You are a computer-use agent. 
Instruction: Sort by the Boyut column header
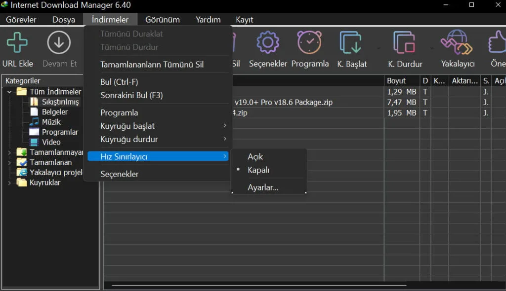coord(402,80)
